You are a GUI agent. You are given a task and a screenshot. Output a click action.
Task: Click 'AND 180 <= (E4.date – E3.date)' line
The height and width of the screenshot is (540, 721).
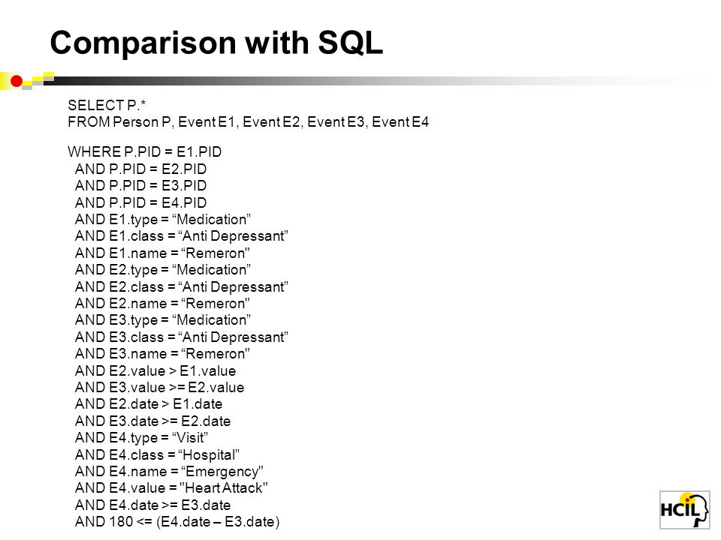click(x=177, y=522)
